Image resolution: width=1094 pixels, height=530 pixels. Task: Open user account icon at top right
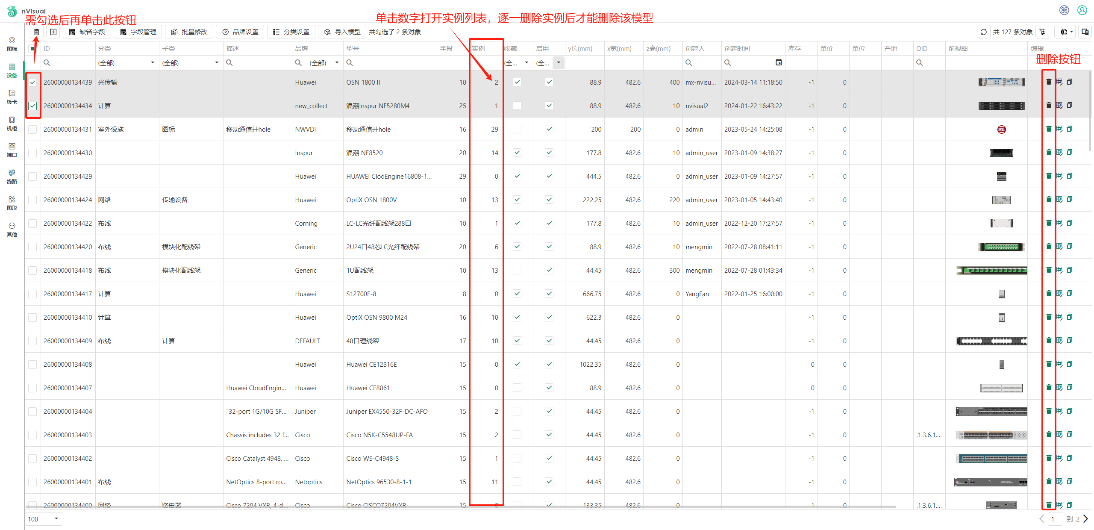coord(1082,10)
